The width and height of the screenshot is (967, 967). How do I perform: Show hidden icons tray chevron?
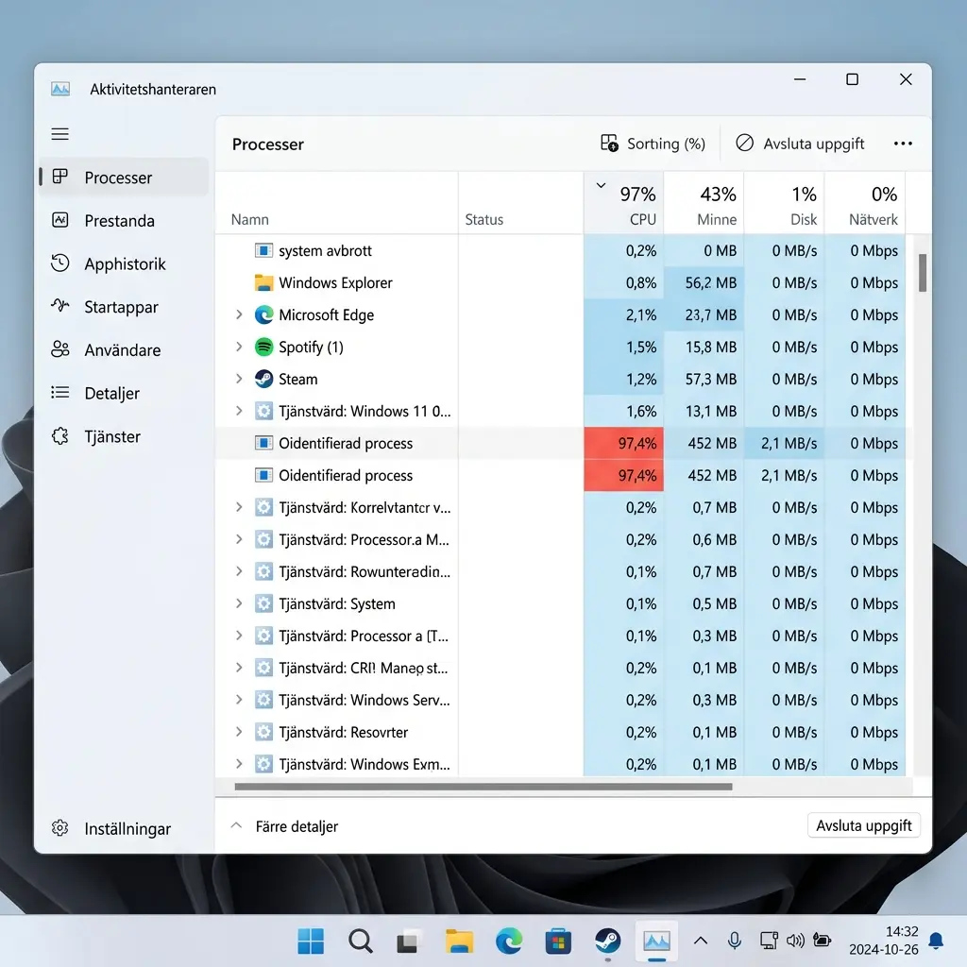tap(701, 941)
